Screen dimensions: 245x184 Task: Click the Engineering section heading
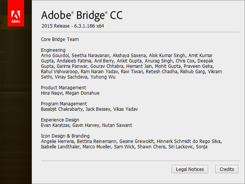click(x=53, y=50)
